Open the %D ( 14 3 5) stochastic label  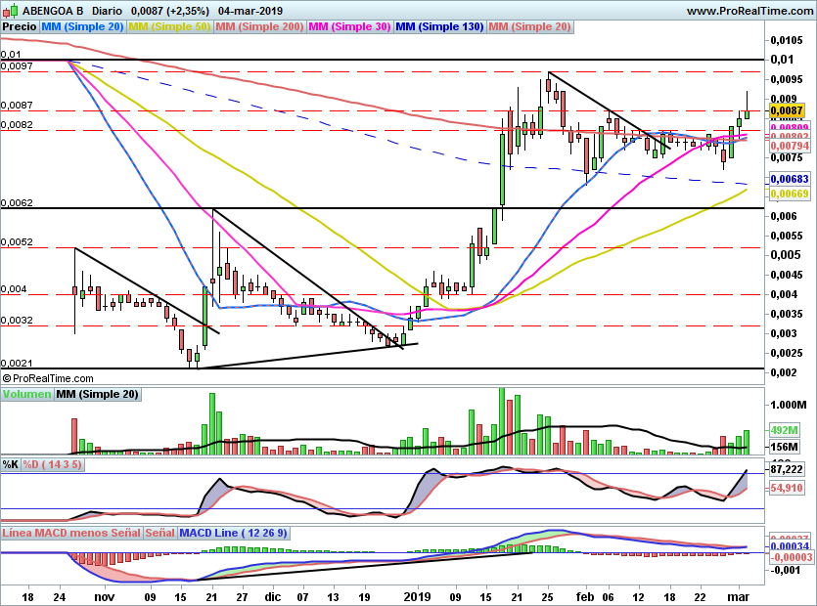[x=52, y=464]
